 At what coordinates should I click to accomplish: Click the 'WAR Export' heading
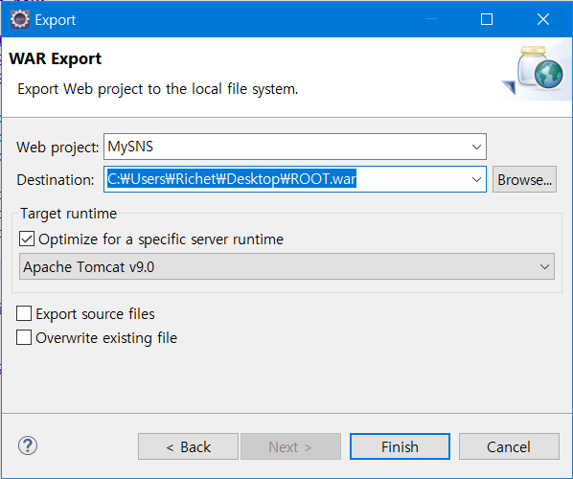click(55, 58)
